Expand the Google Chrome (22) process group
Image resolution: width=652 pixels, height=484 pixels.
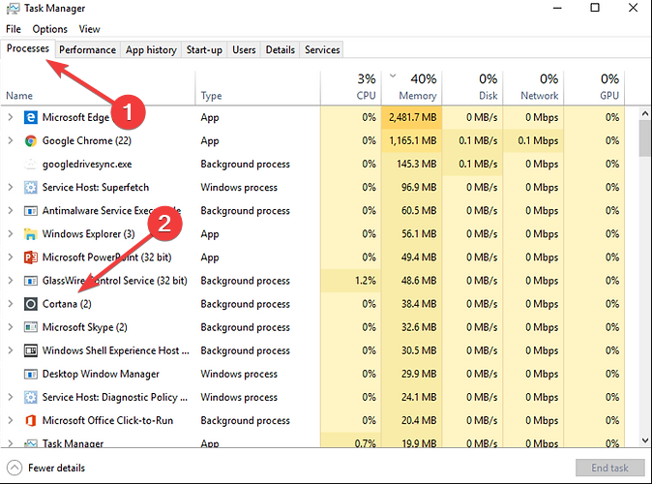(x=11, y=140)
